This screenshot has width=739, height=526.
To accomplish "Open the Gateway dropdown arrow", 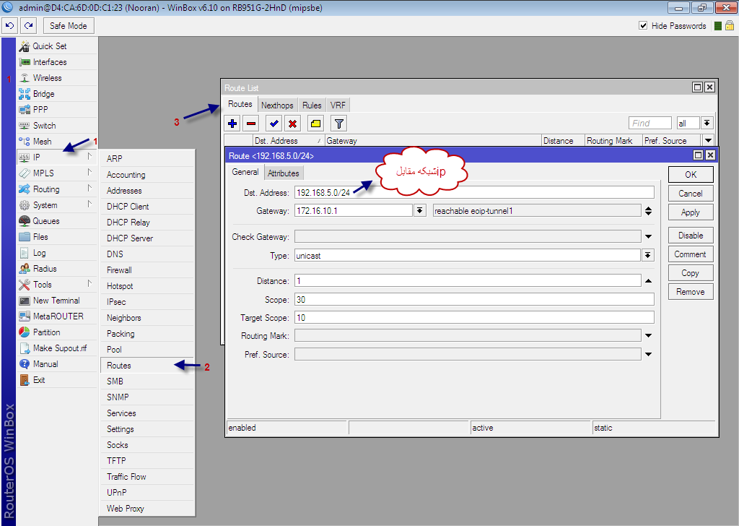I will (420, 211).
